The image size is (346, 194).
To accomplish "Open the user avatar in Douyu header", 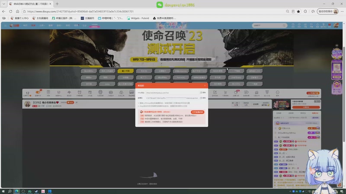I will 336,25.
